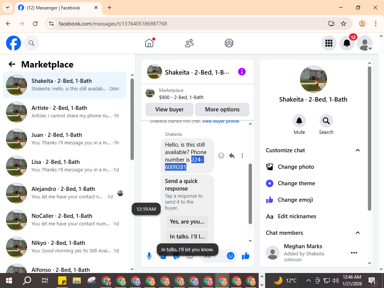Click the More options button
This screenshot has height=288, width=384.
[x=222, y=109]
